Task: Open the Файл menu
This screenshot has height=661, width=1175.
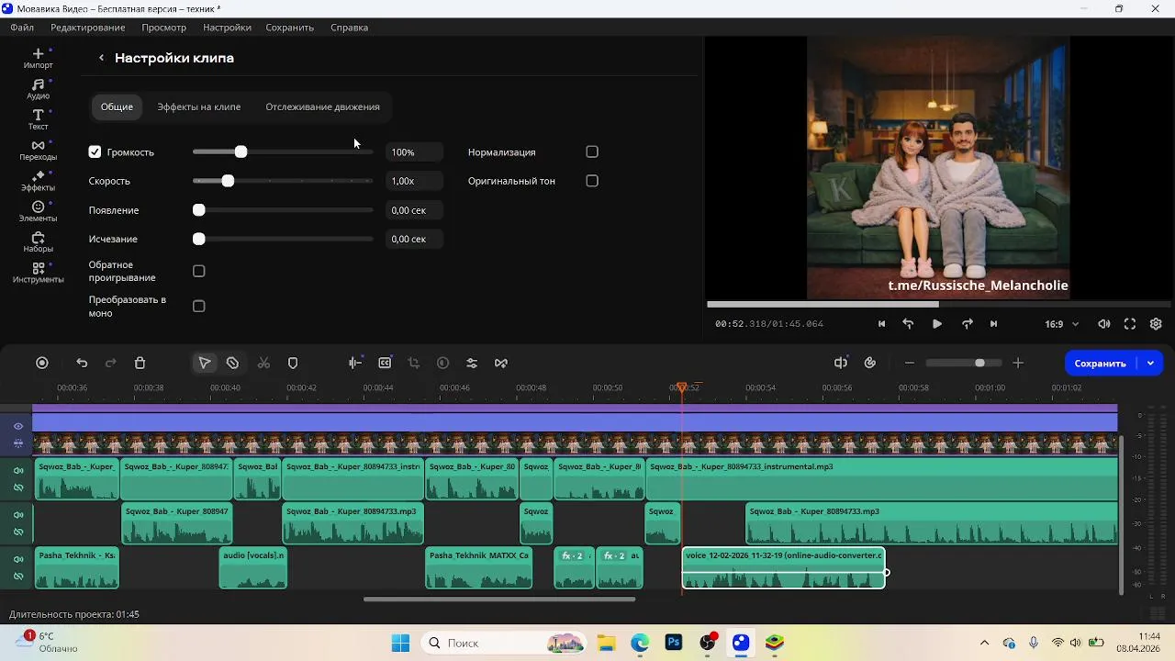Action: [22, 28]
